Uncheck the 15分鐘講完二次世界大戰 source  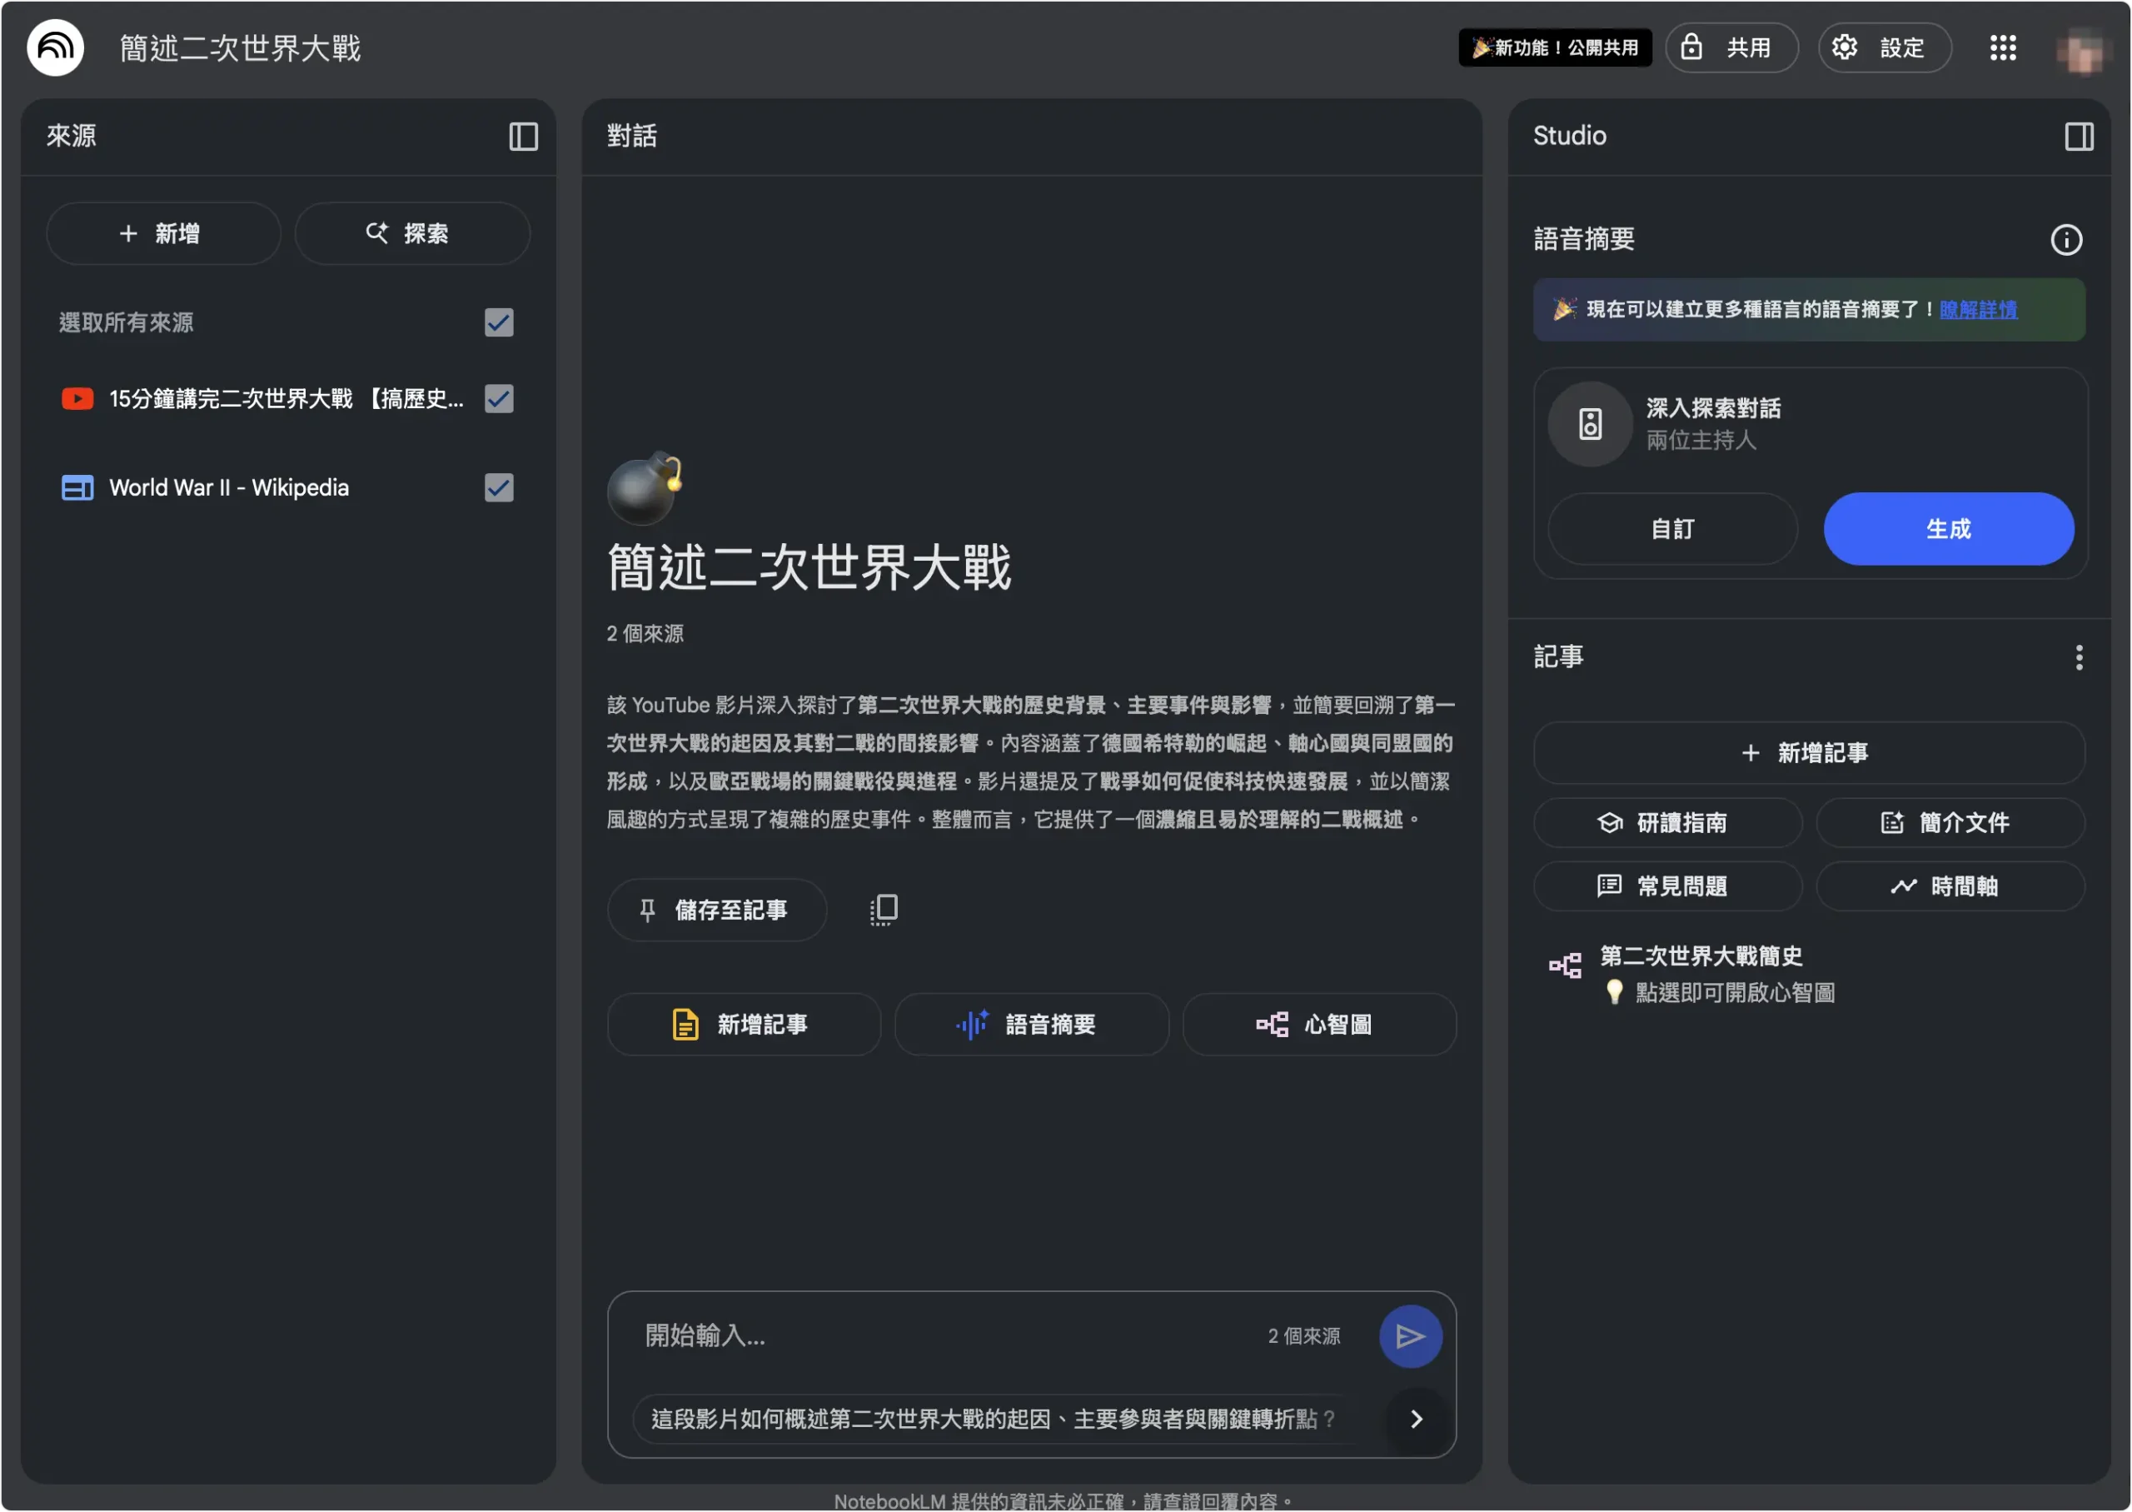tap(499, 398)
